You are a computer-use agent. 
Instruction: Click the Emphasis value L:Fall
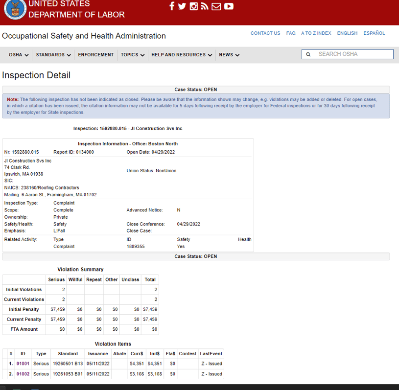59,231
